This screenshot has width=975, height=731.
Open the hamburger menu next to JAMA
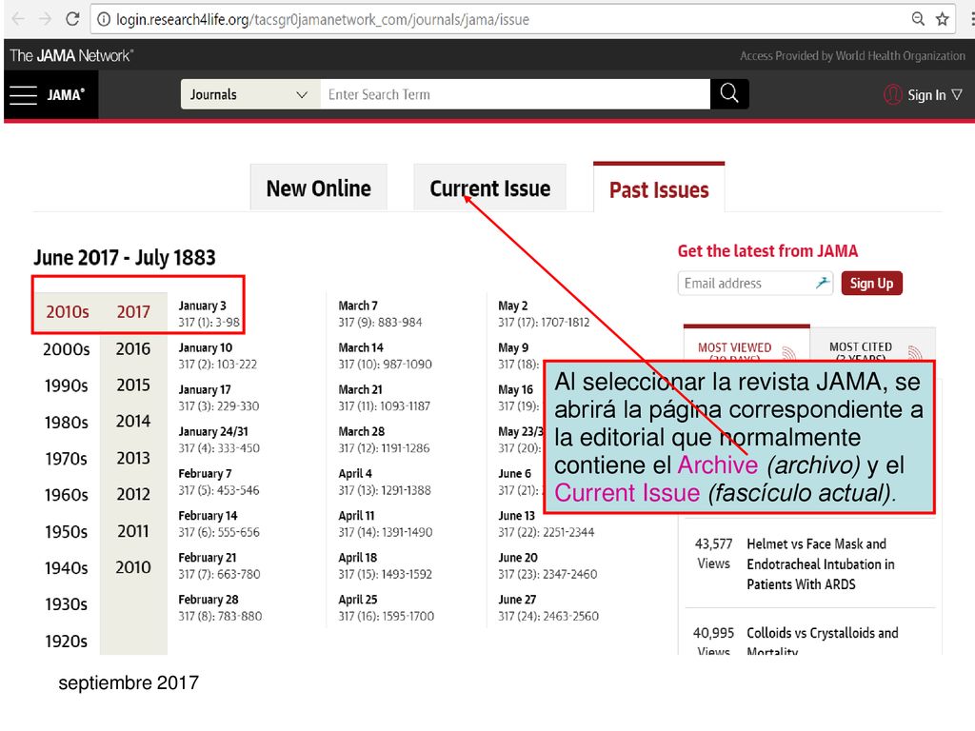(24, 95)
